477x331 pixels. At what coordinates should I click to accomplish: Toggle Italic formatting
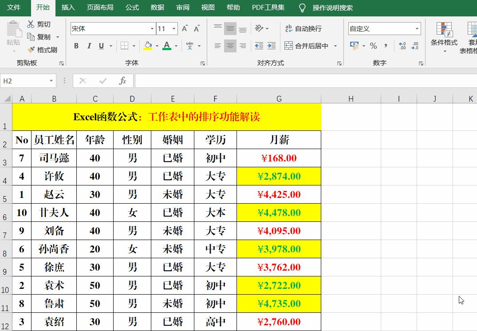coord(88,46)
